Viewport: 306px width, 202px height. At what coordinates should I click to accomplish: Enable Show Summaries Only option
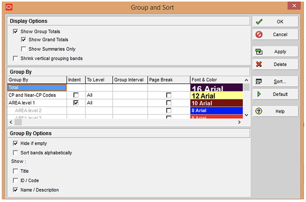tap(24, 49)
